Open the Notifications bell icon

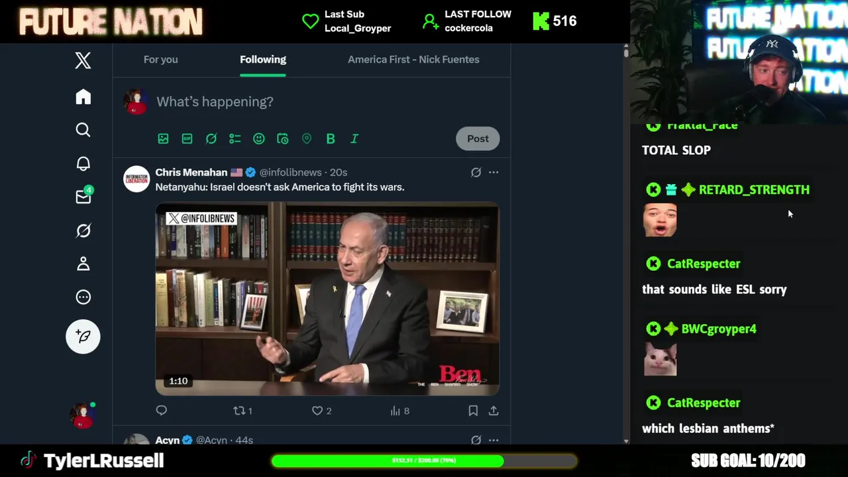83,164
